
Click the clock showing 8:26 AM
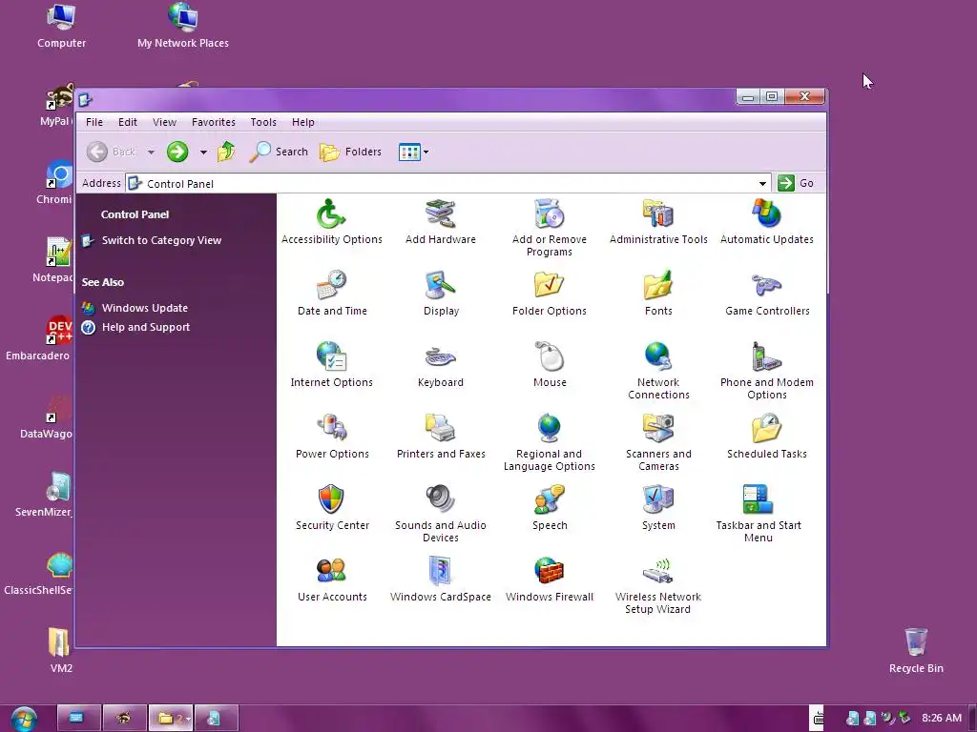[x=941, y=718]
